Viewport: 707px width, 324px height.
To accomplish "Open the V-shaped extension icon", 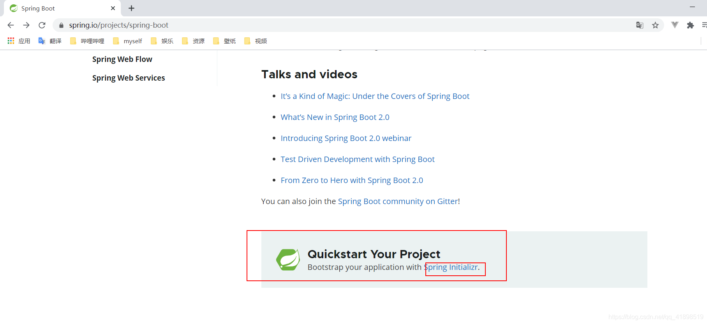I will click(675, 25).
